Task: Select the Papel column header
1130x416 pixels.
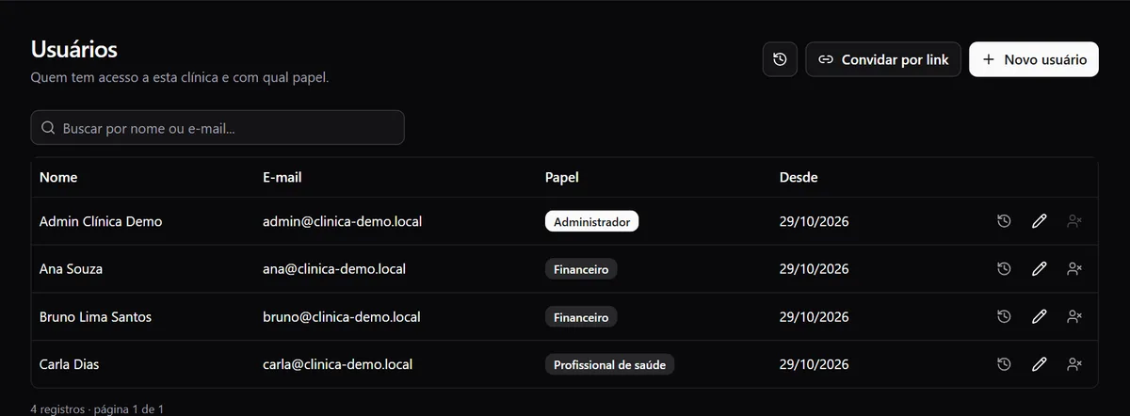Action: 562,177
